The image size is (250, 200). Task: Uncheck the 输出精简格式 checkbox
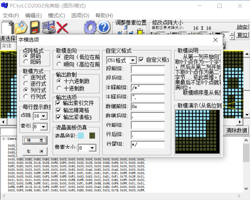(x=58, y=110)
